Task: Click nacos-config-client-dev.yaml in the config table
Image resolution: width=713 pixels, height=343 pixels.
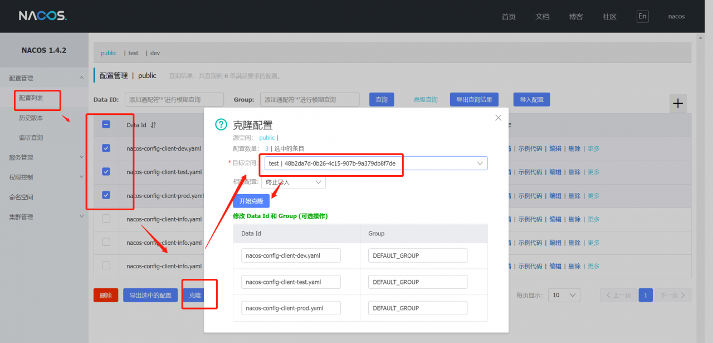Action: pyautogui.click(x=164, y=148)
